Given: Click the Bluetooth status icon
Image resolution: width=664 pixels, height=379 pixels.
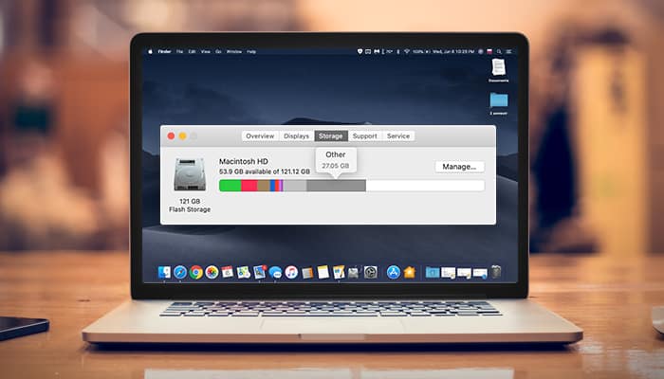Looking at the screenshot, I should point(398,51).
